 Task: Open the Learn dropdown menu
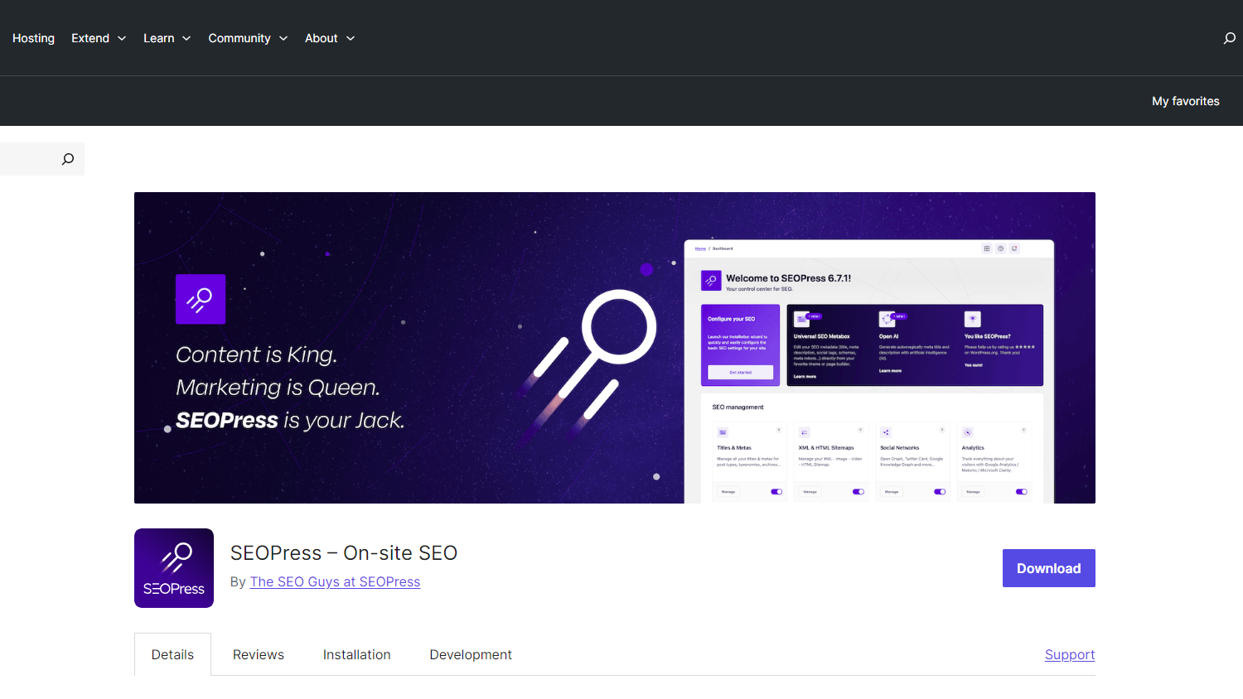(167, 38)
